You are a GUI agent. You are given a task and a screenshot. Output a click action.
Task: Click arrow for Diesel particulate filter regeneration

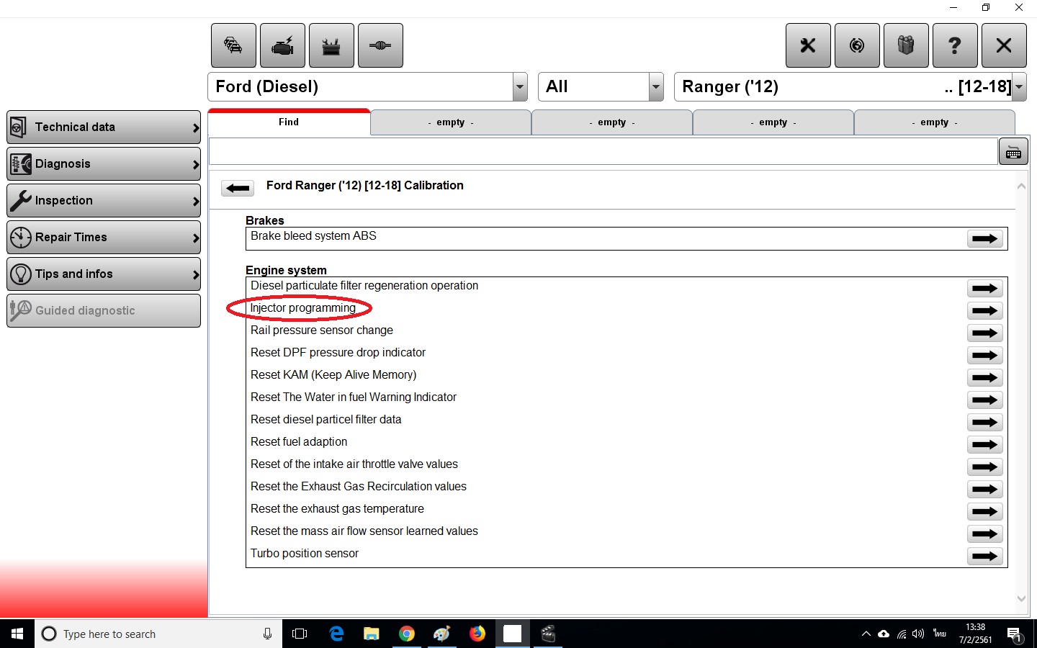pyautogui.click(x=985, y=289)
